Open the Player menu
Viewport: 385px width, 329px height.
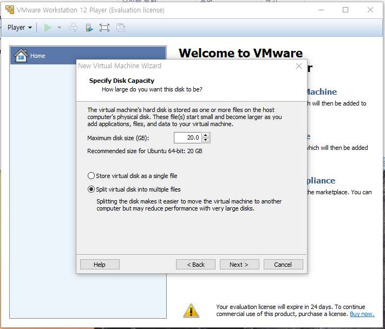coord(19,28)
